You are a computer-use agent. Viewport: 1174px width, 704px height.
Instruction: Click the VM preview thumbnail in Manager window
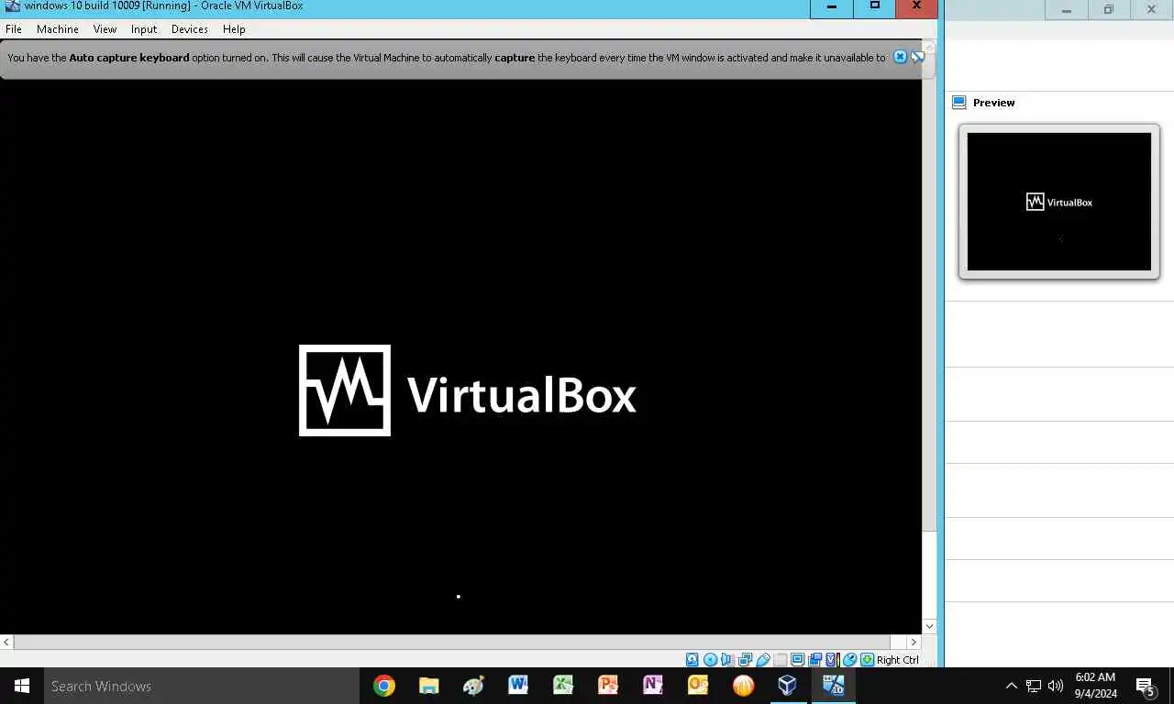[1059, 202]
